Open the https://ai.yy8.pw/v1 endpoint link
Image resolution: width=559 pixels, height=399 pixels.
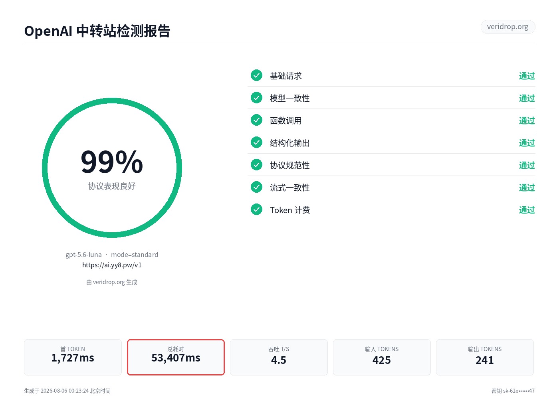112,265
